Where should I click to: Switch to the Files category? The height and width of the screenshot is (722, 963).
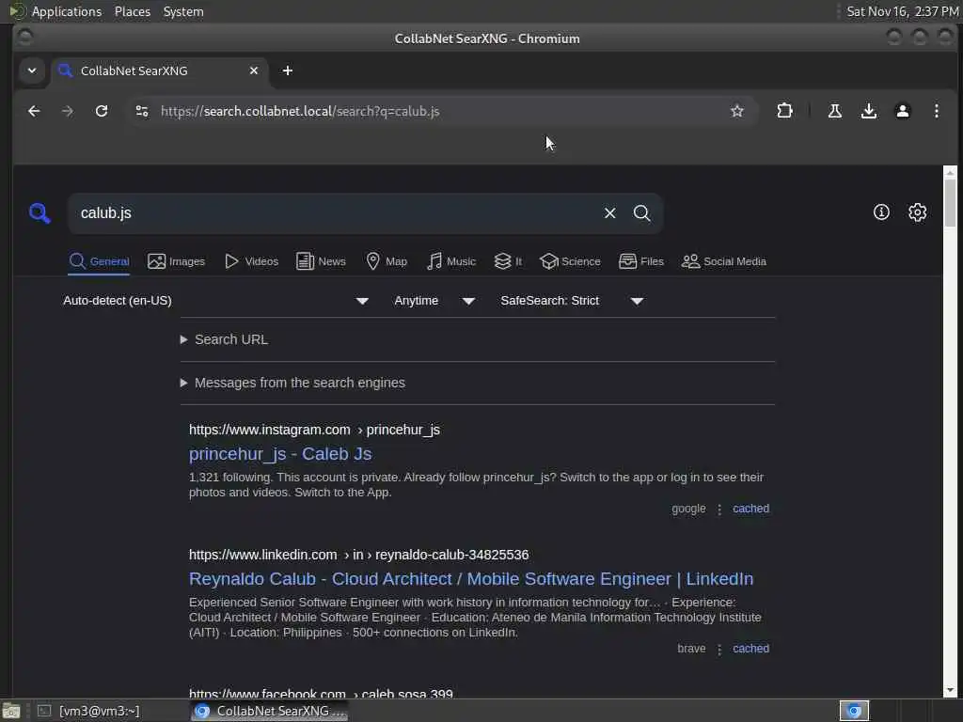641,261
